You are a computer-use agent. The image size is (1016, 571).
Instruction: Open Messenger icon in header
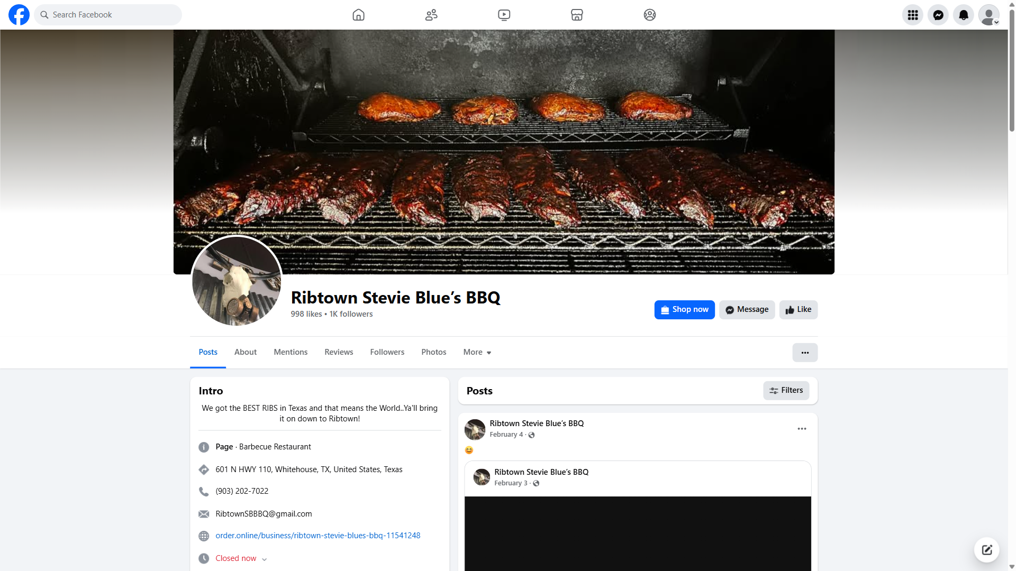point(938,15)
